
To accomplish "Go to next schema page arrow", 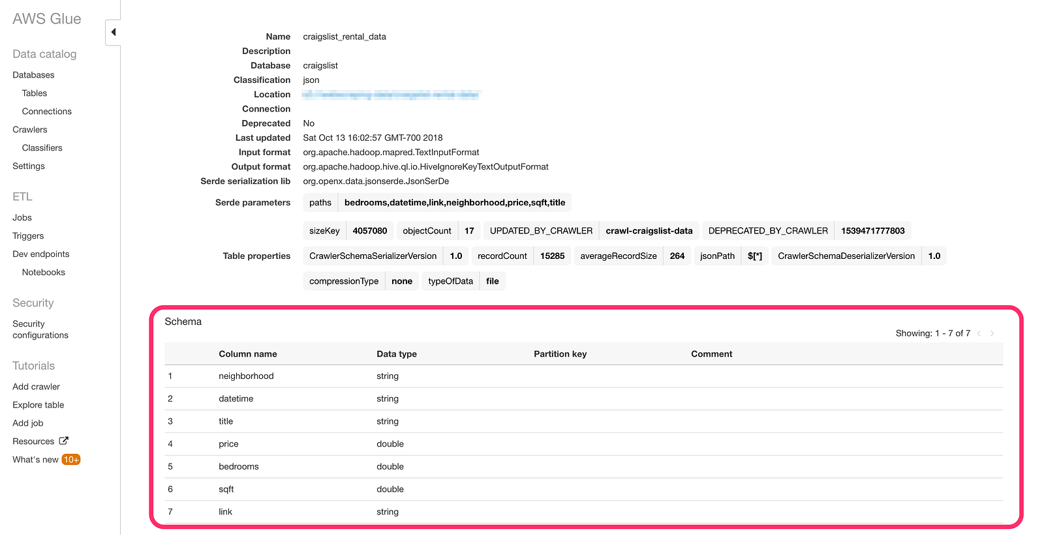I will (x=992, y=333).
